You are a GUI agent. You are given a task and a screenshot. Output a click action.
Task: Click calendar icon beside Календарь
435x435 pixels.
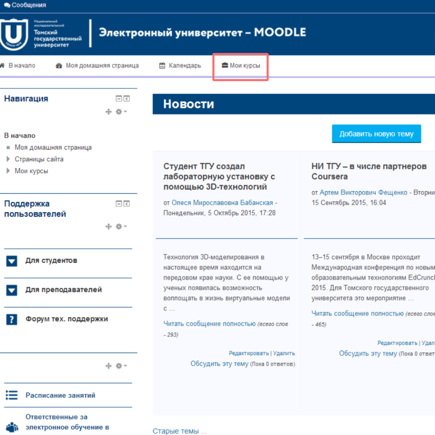click(x=162, y=66)
